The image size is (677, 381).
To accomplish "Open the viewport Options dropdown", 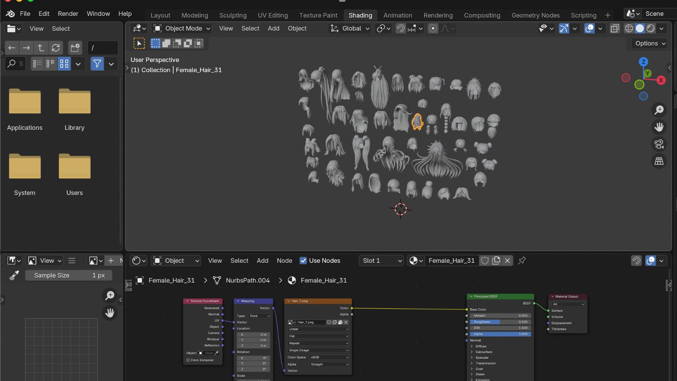I will (x=650, y=43).
